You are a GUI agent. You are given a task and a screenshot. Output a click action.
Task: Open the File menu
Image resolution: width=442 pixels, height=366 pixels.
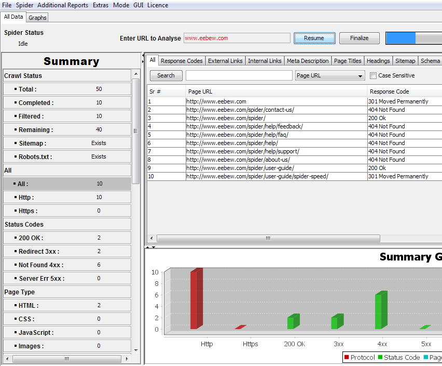tap(7, 5)
